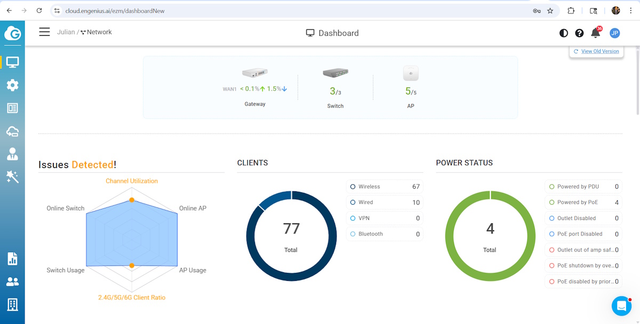Click 2.4G/5G/6G Client Ratio label
The width and height of the screenshot is (640, 324).
(132, 297)
